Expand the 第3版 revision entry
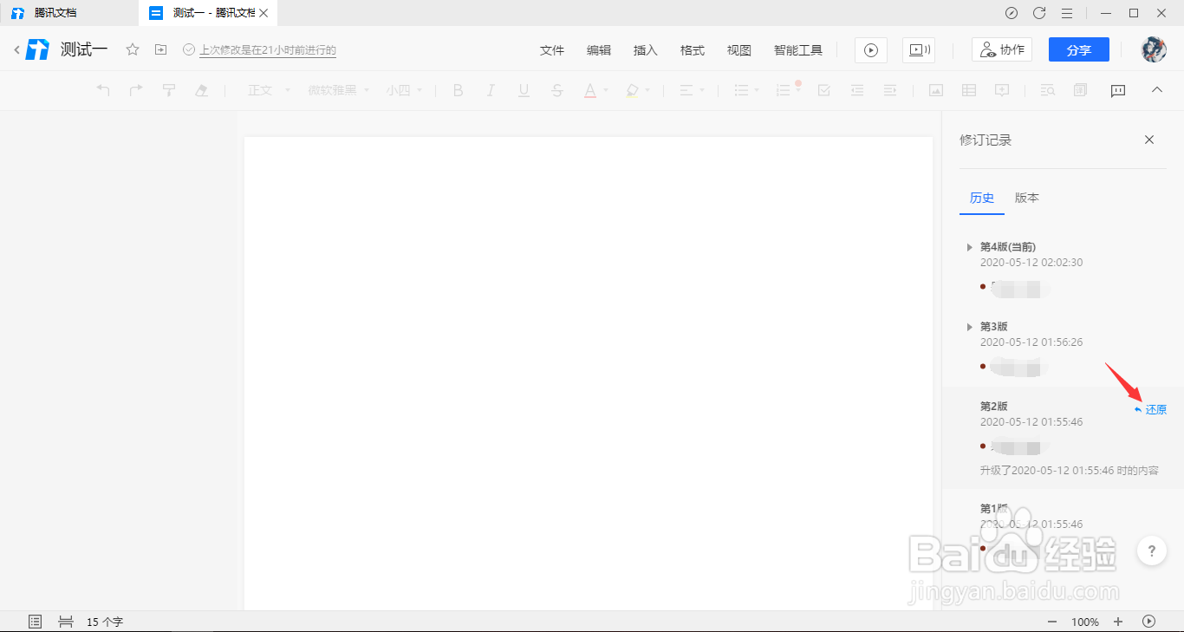The image size is (1184, 632). [x=970, y=327]
